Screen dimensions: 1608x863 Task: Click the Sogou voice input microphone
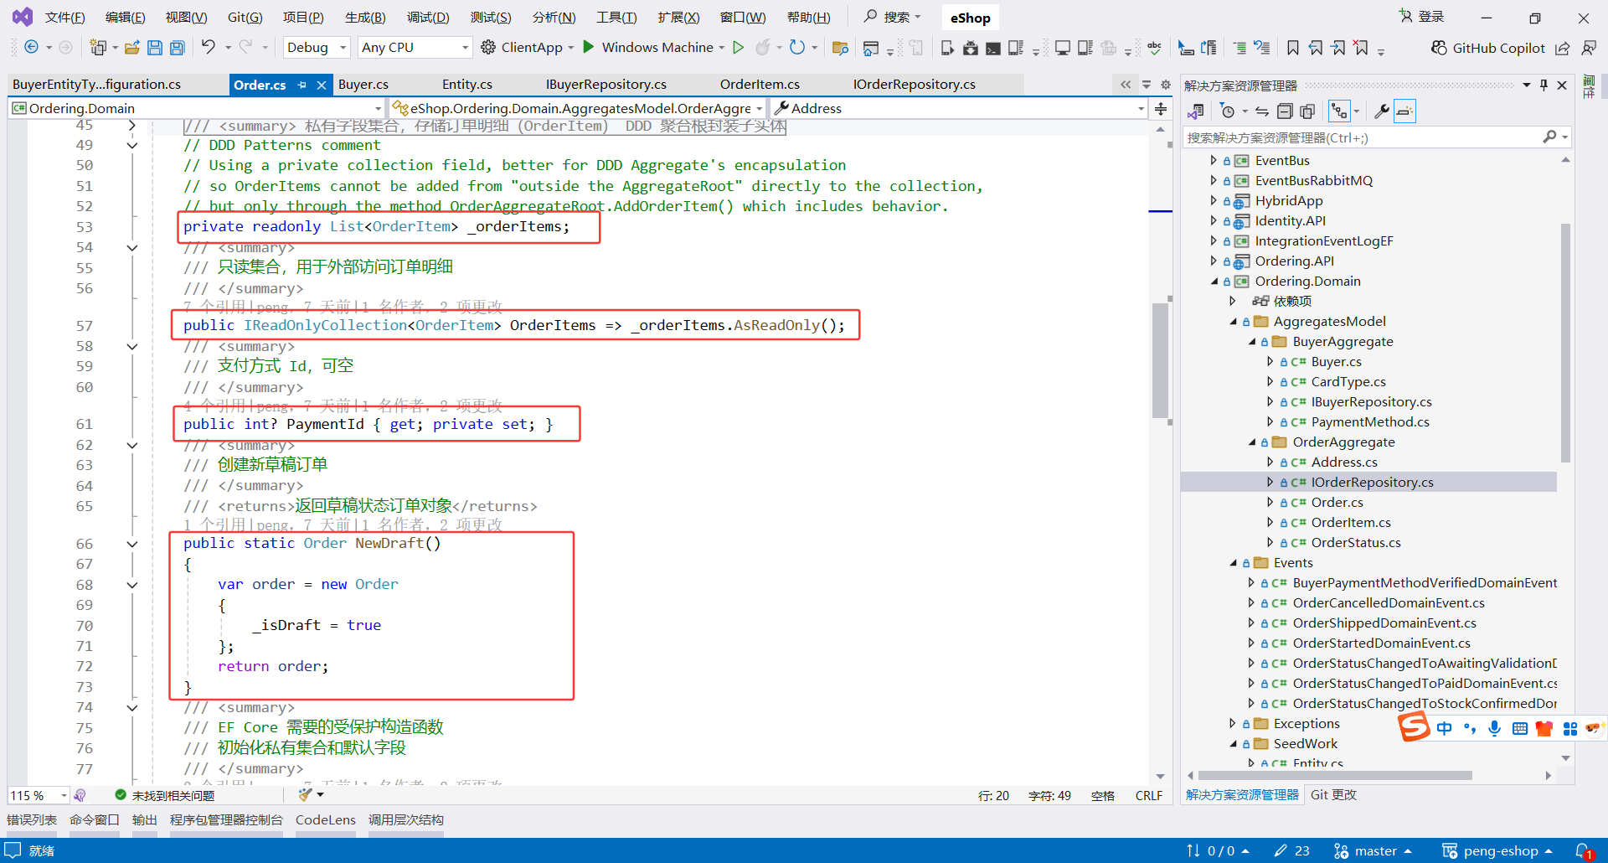pyautogui.click(x=1494, y=728)
